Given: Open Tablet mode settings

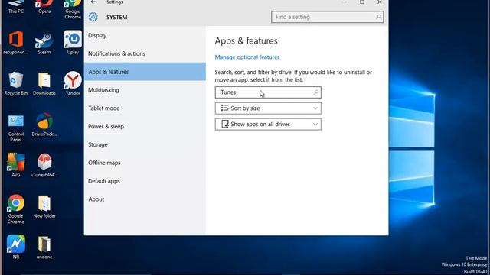Looking at the screenshot, I should click(145, 108).
